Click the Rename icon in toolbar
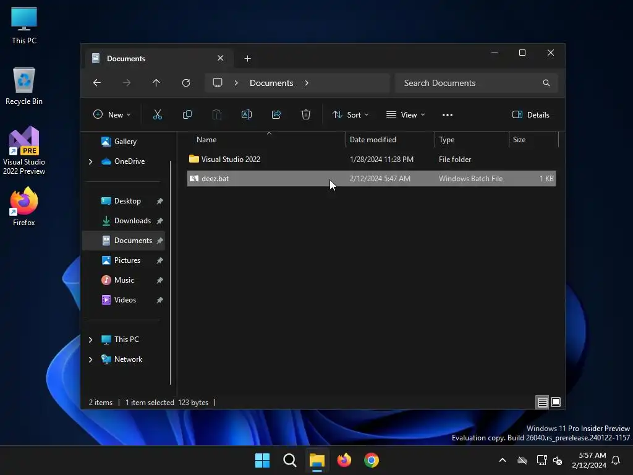The image size is (633, 475). (x=246, y=114)
